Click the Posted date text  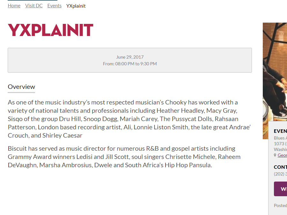click(x=280, y=205)
